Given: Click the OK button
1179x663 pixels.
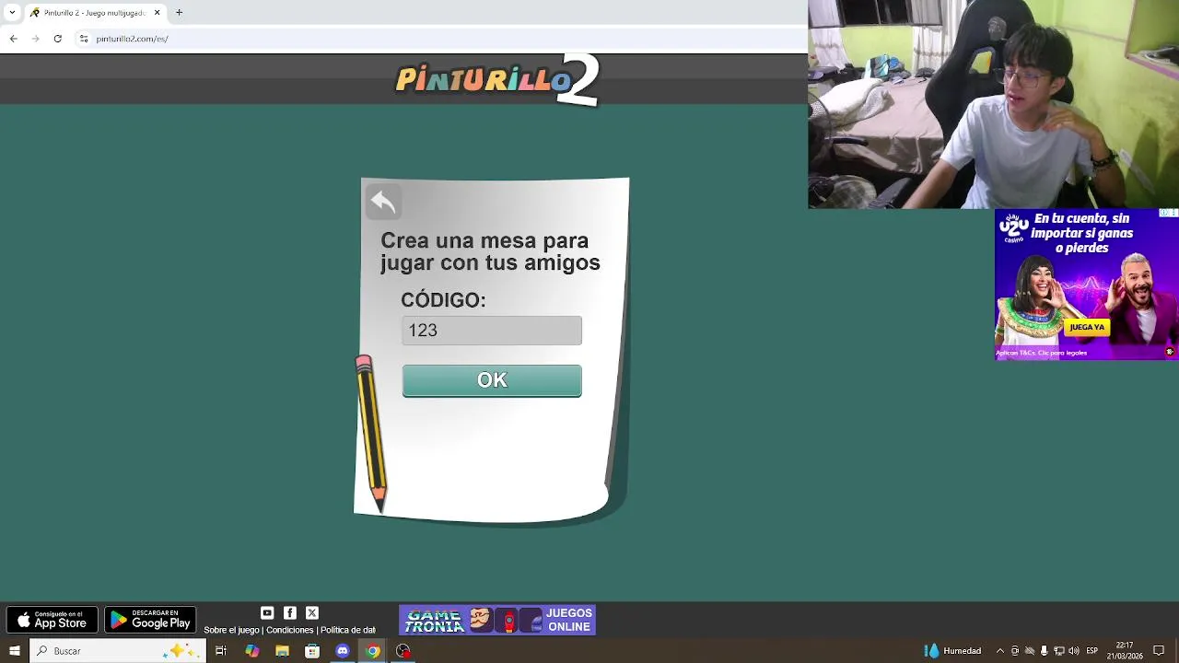Looking at the screenshot, I should (x=492, y=380).
